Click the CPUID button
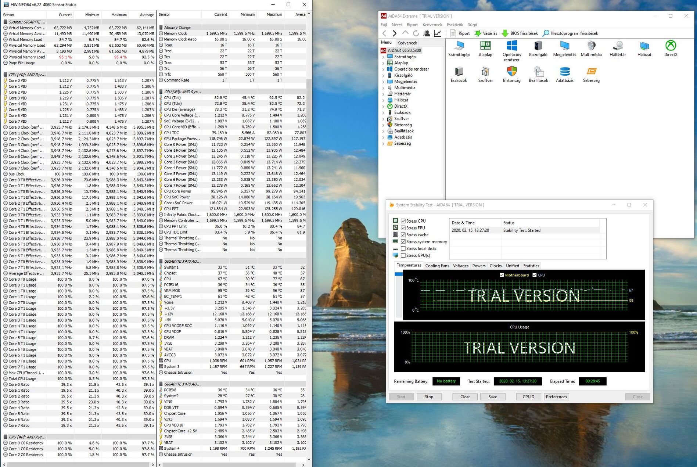Viewport: 697px width, 467px height. [528, 397]
